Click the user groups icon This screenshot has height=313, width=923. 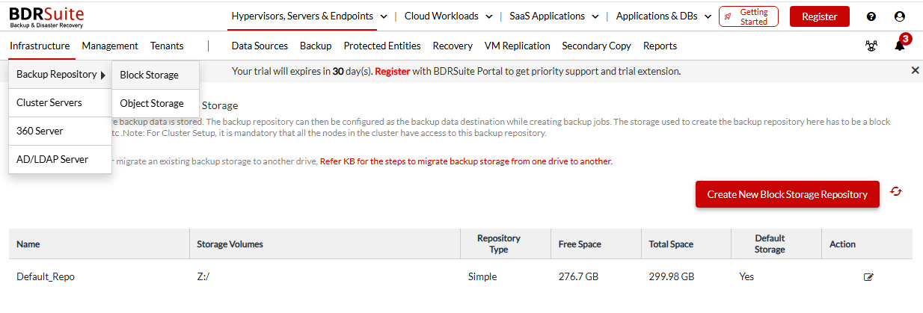click(x=871, y=46)
